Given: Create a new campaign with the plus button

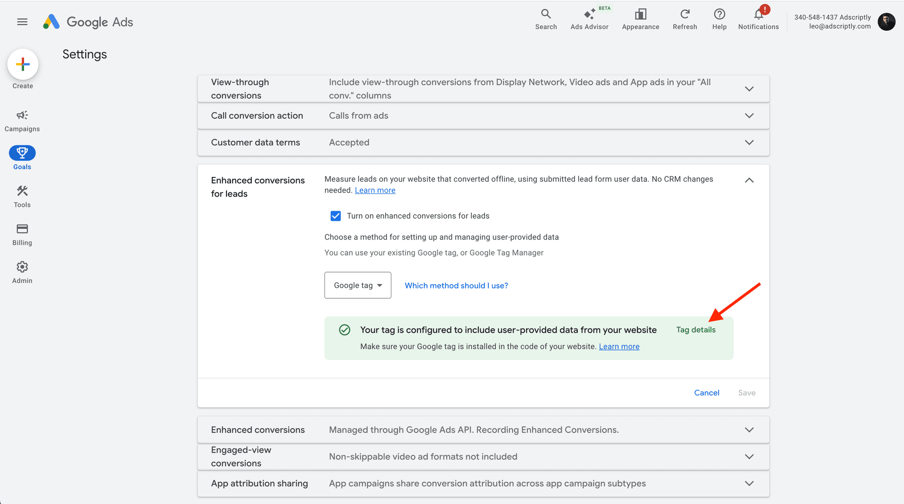Looking at the screenshot, I should pos(23,64).
